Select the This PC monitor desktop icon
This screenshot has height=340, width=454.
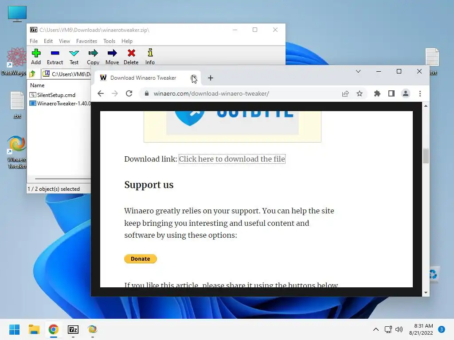(17, 13)
